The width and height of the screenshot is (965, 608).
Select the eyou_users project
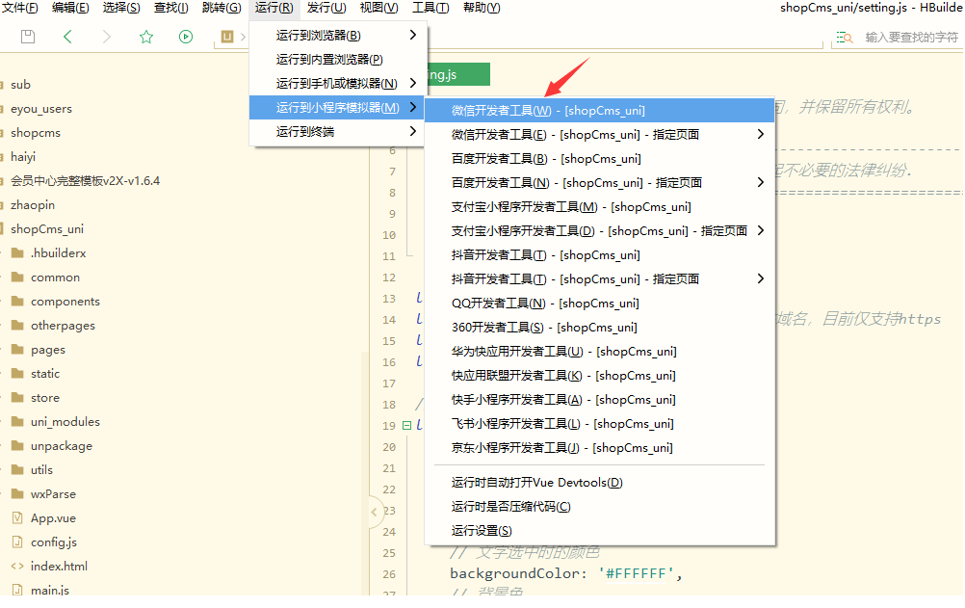click(x=41, y=109)
